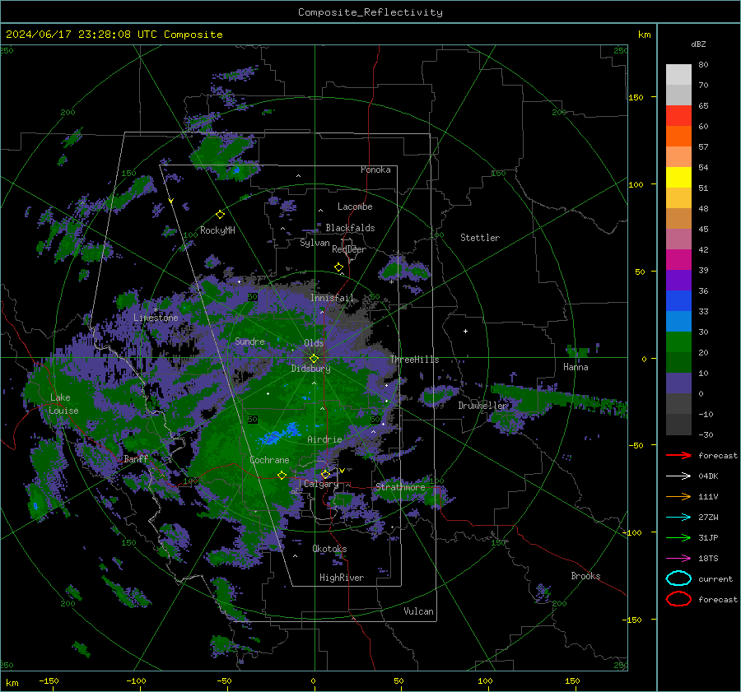Click the Olds town label

[x=314, y=343]
